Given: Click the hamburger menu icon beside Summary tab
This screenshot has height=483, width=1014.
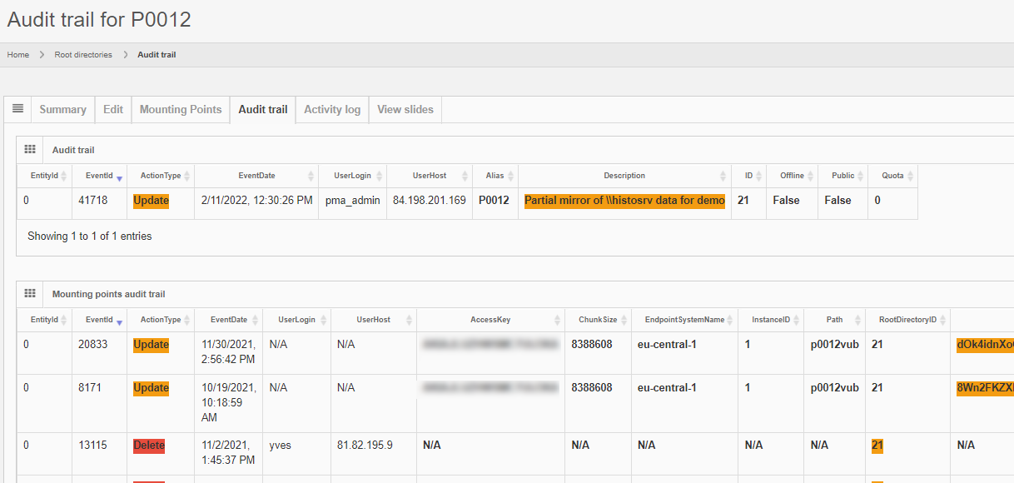Looking at the screenshot, I should click(x=17, y=109).
